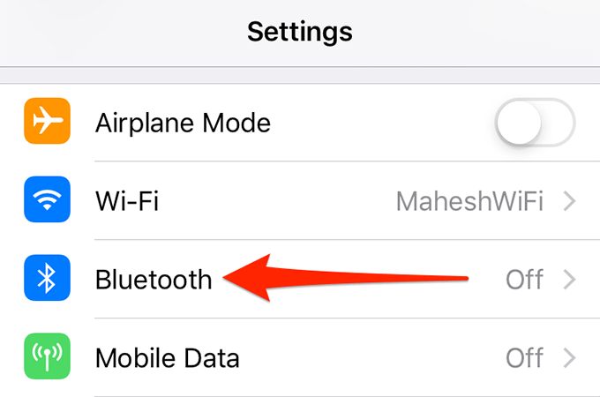Click the red arrowhead pointing at Bluetooth
The image size is (600, 397).
coord(247,278)
